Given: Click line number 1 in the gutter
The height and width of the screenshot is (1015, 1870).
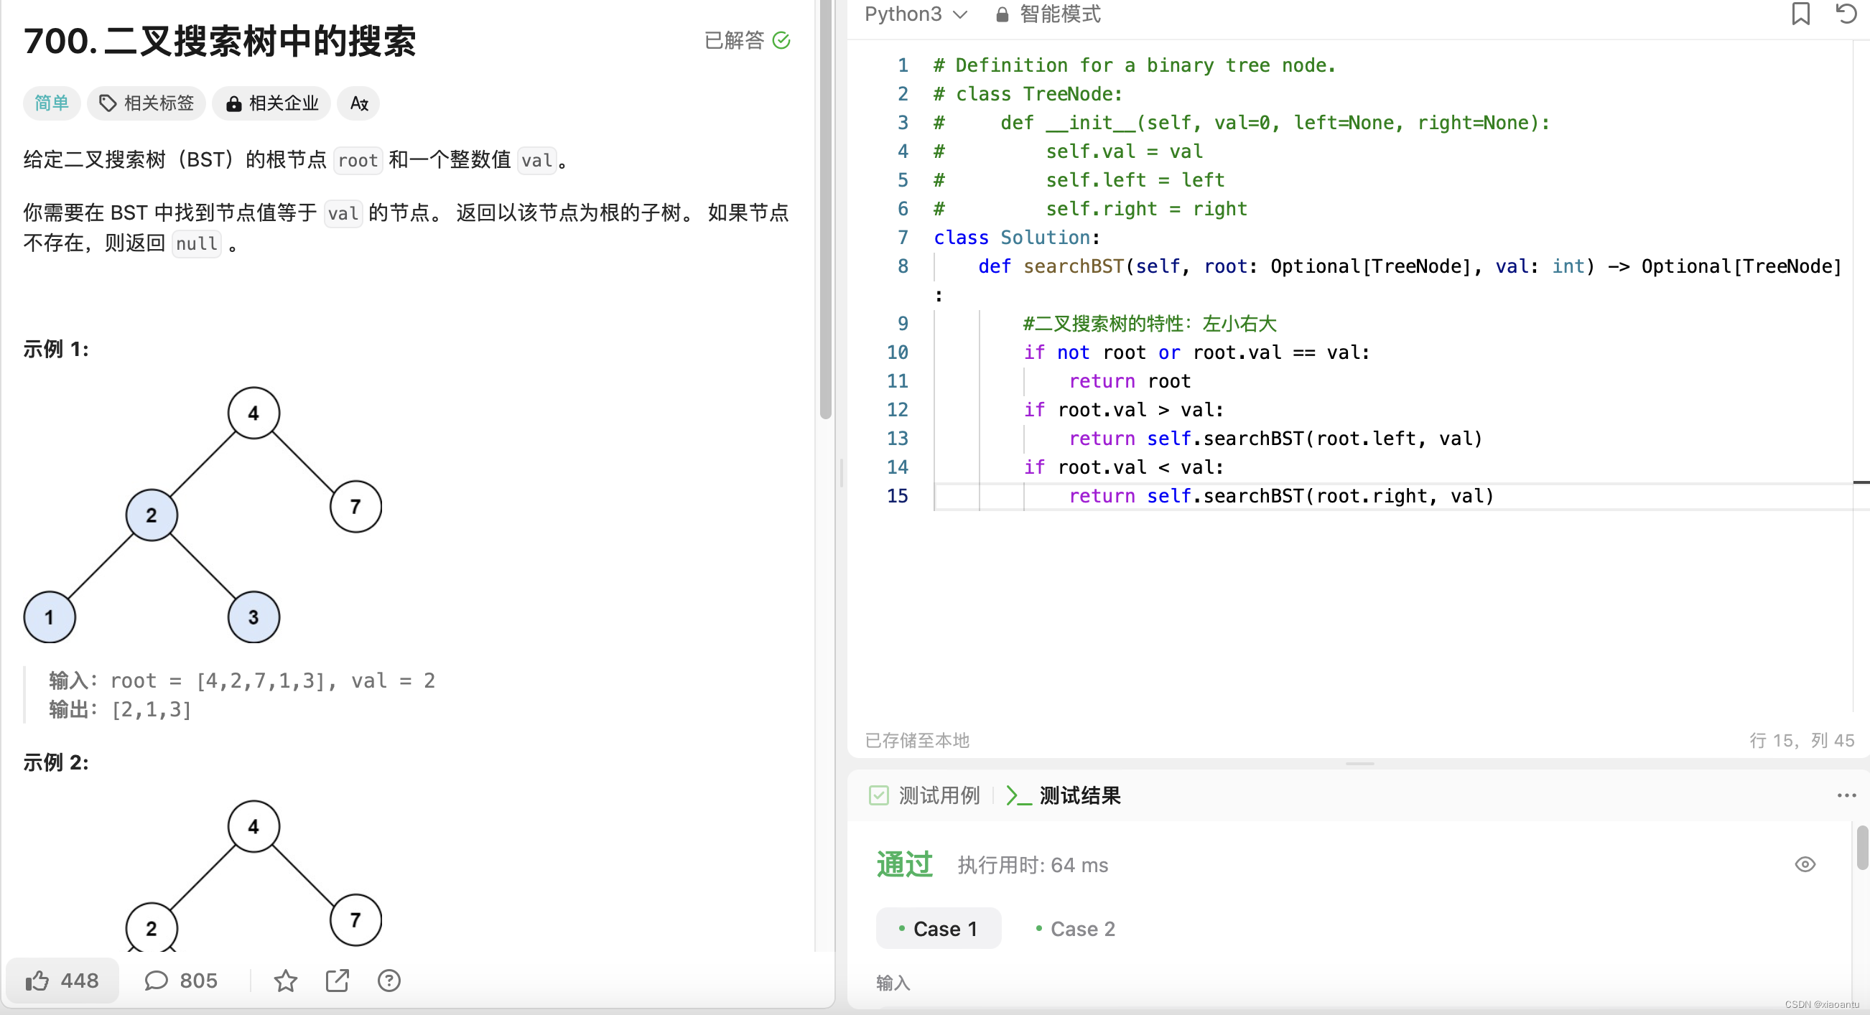Looking at the screenshot, I should 903,65.
